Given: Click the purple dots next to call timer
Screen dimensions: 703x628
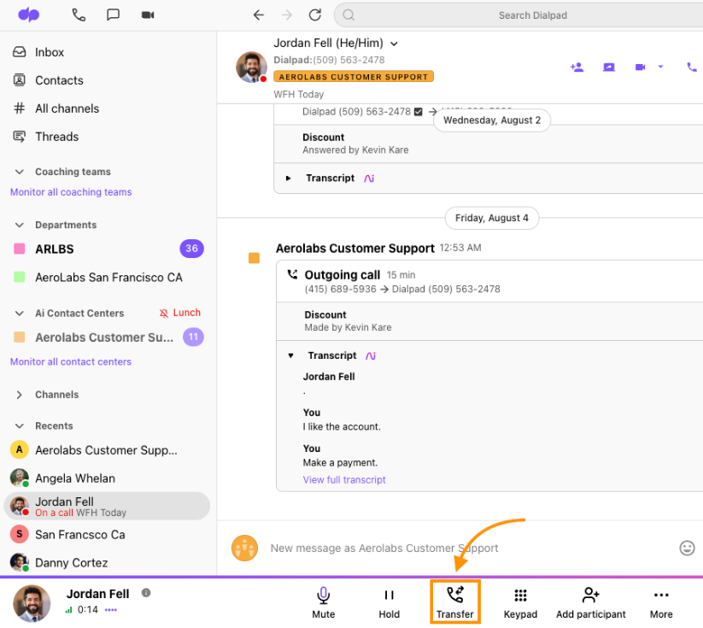Looking at the screenshot, I should pyautogui.click(x=111, y=609).
